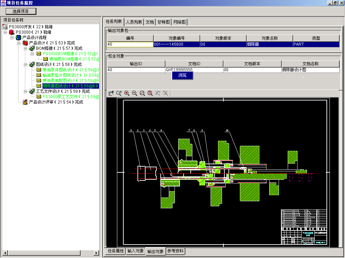Open the 文档 tab

tap(150, 22)
